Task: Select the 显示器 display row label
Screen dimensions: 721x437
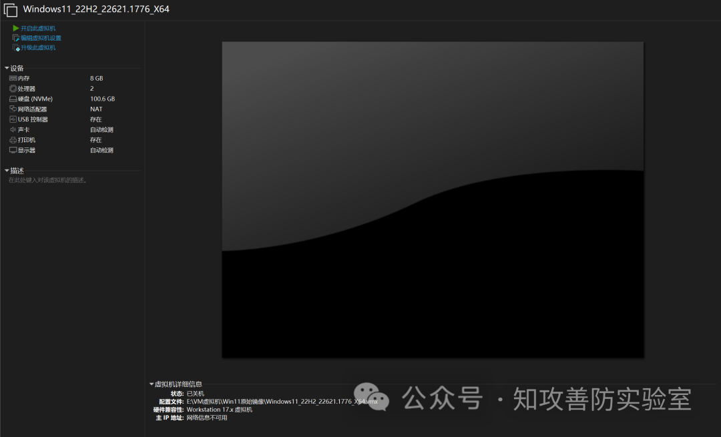Action: click(27, 150)
